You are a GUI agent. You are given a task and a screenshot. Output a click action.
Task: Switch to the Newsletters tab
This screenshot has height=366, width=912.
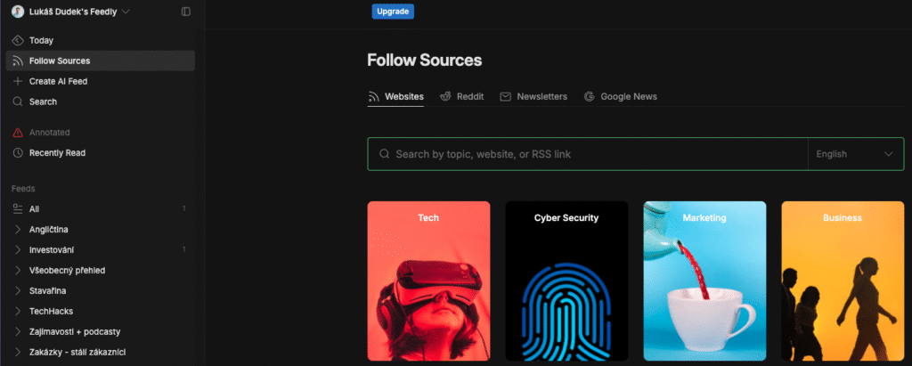pos(533,96)
